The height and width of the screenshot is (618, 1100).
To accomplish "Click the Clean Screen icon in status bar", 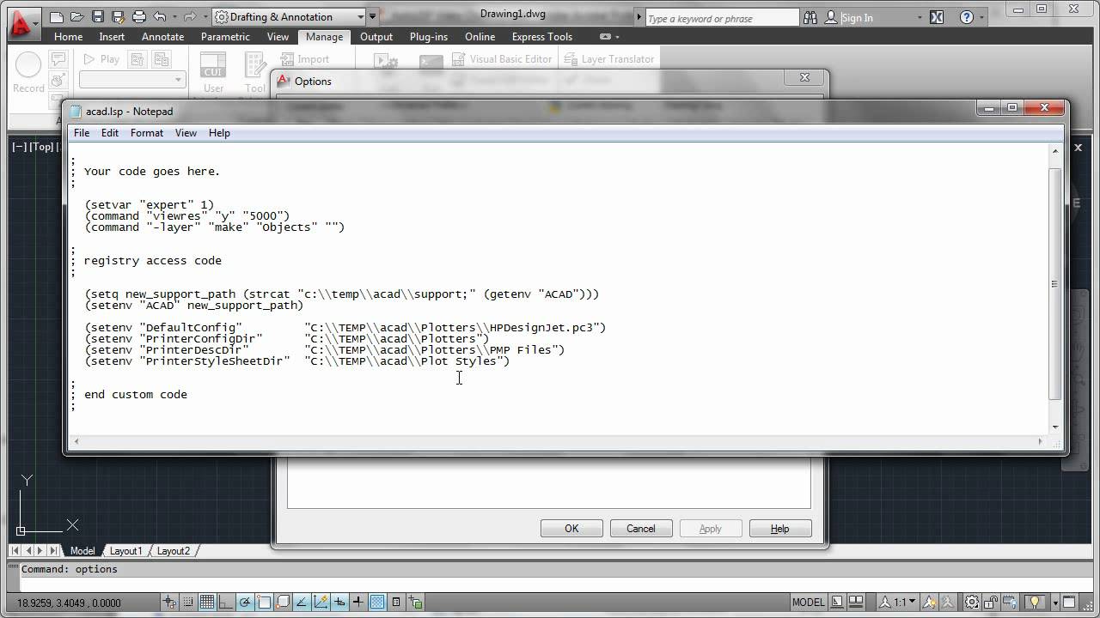I will (x=1070, y=603).
